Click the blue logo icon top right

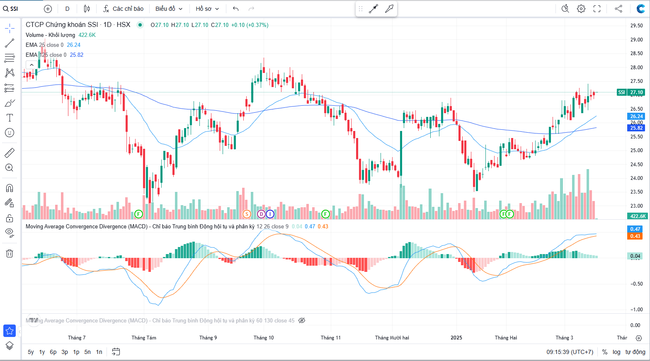coord(640,9)
